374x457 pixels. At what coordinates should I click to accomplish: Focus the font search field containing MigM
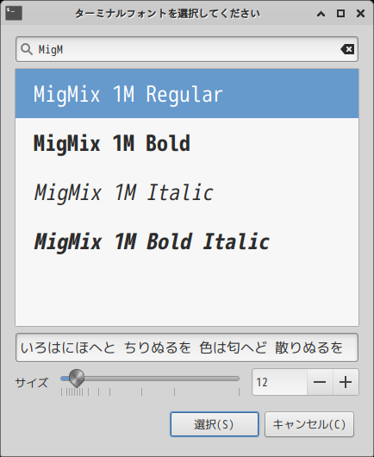187,49
